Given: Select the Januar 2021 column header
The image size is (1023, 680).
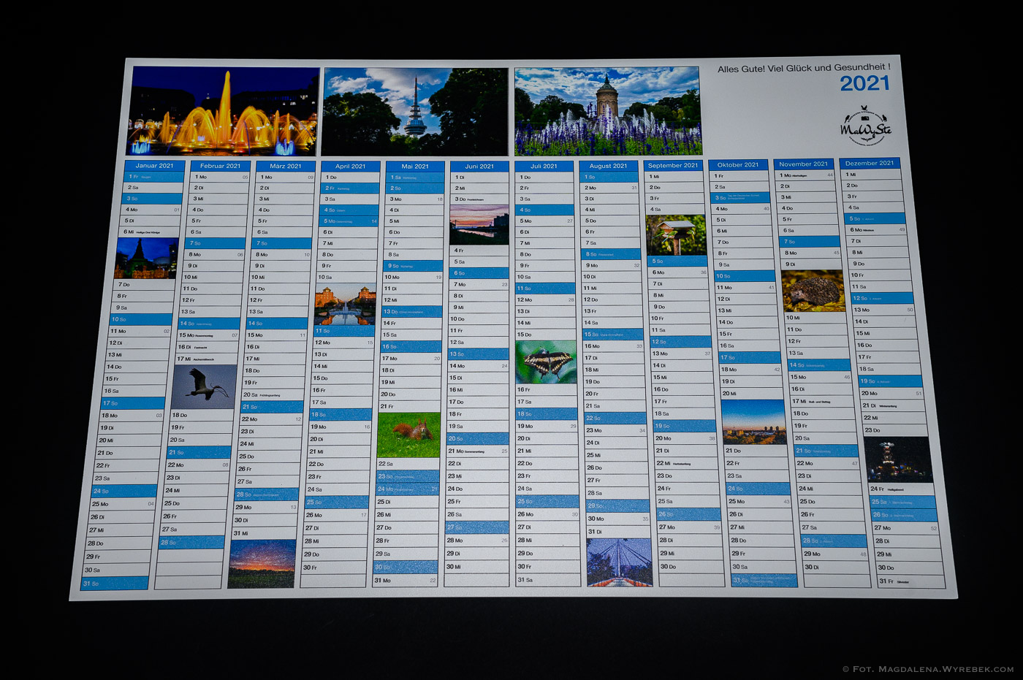Looking at the screenshot, I should coord(154,166).
